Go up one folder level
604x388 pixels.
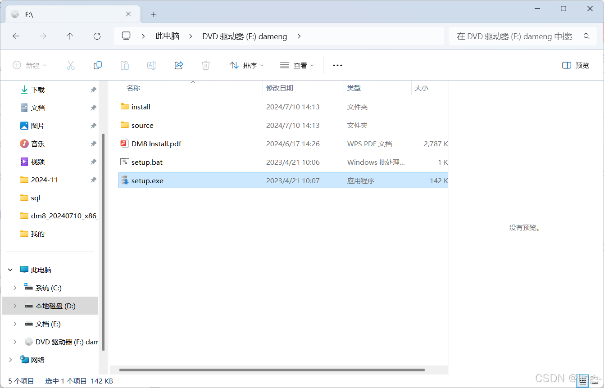pyautogui.click(x=70, y=36)
